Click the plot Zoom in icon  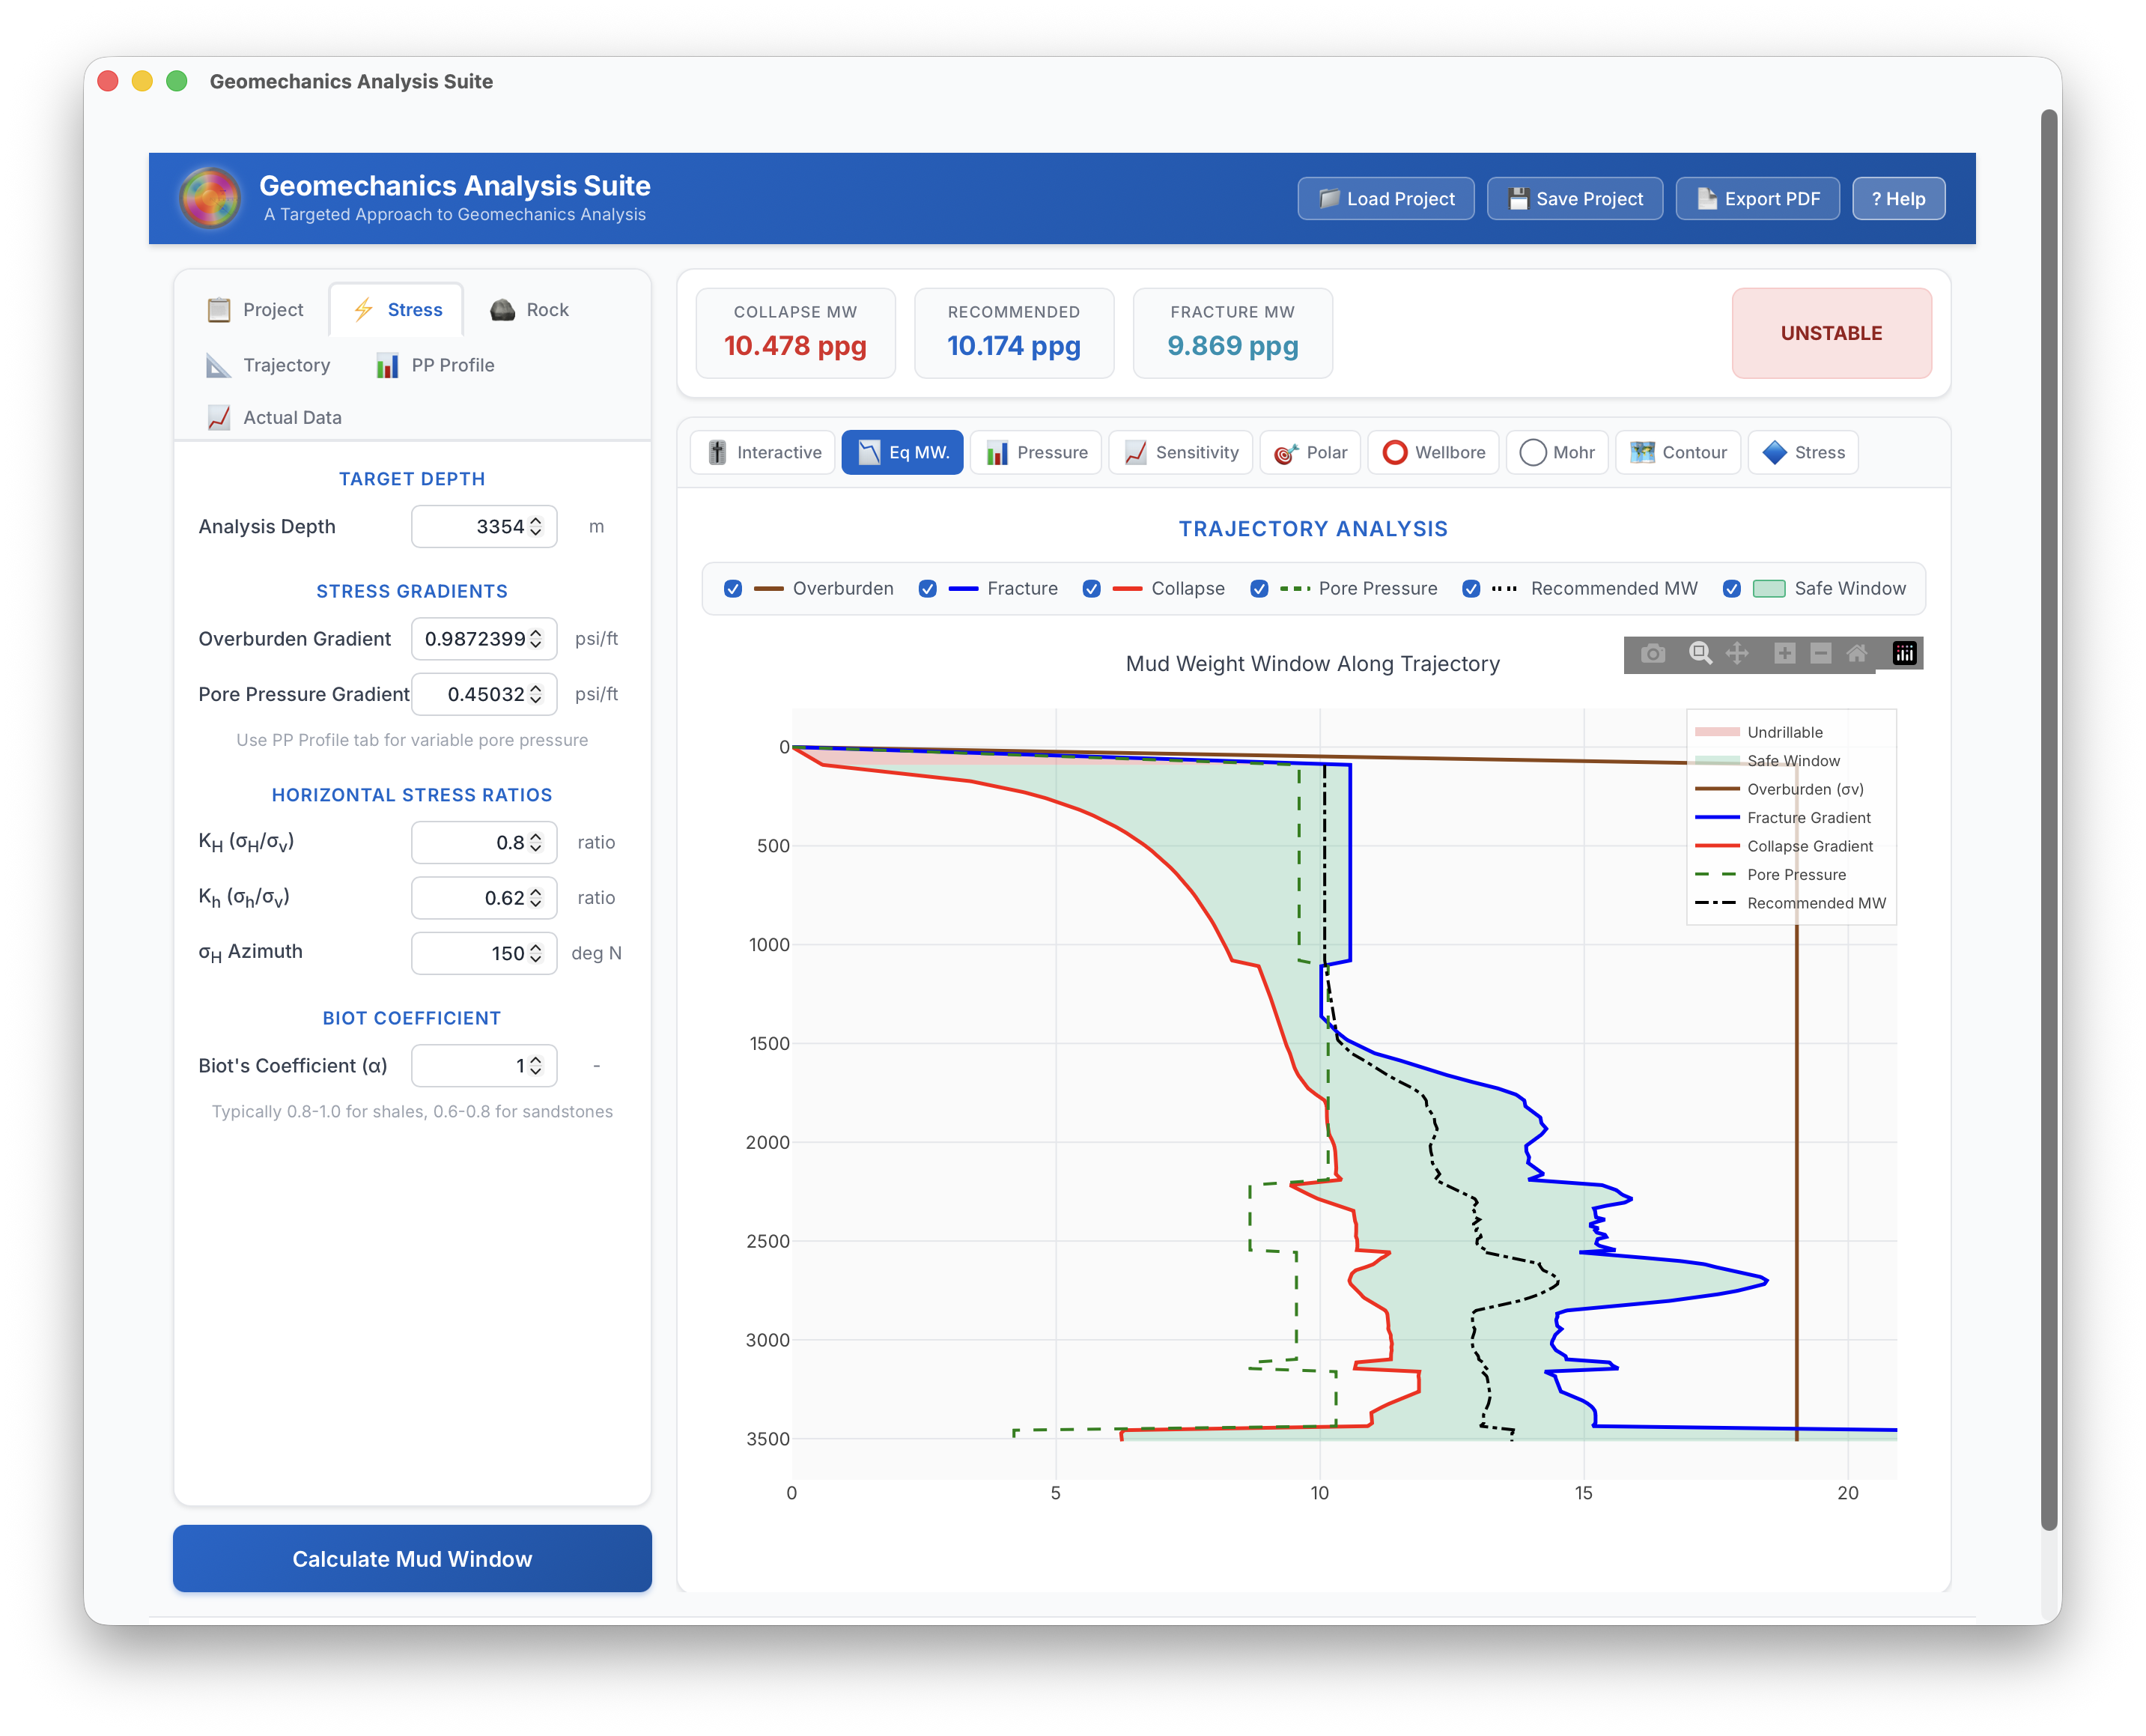pyautogui.click(x=1784, y=654)
